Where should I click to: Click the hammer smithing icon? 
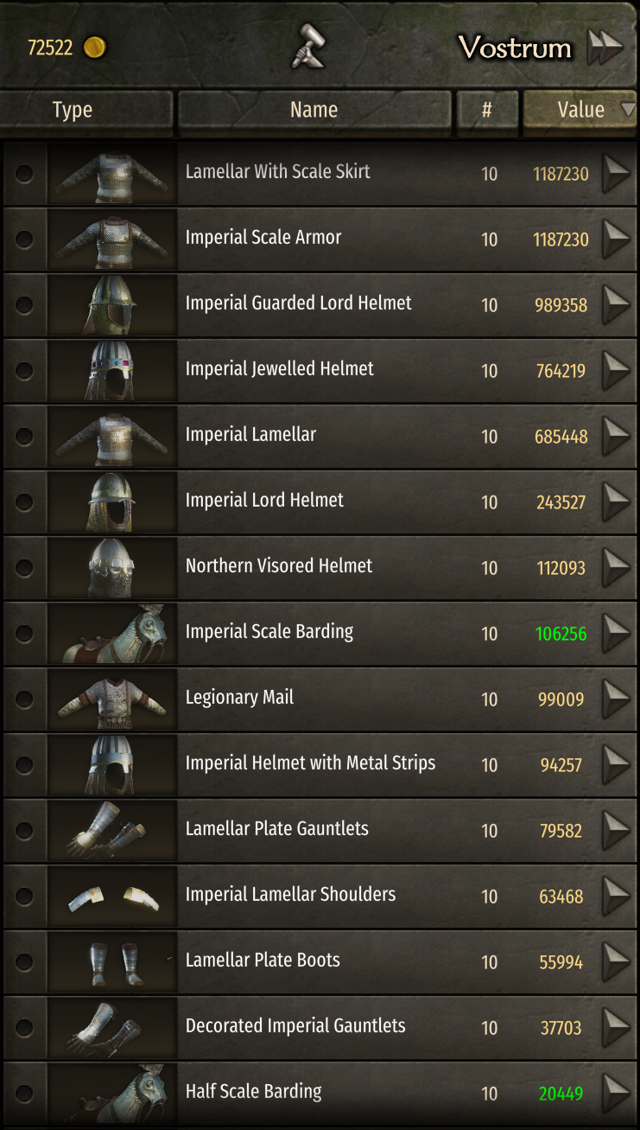[307, 46]
